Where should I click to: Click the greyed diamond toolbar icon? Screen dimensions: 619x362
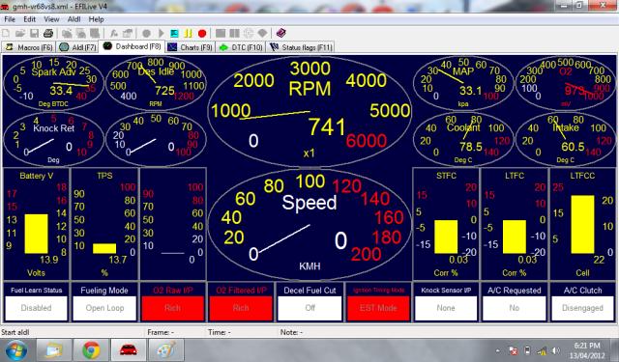262,34
